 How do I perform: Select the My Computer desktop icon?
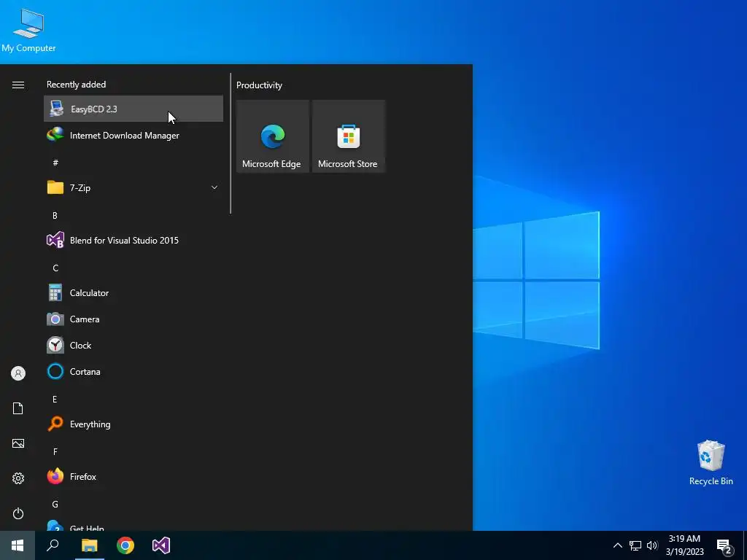click(x=28, y=30)
